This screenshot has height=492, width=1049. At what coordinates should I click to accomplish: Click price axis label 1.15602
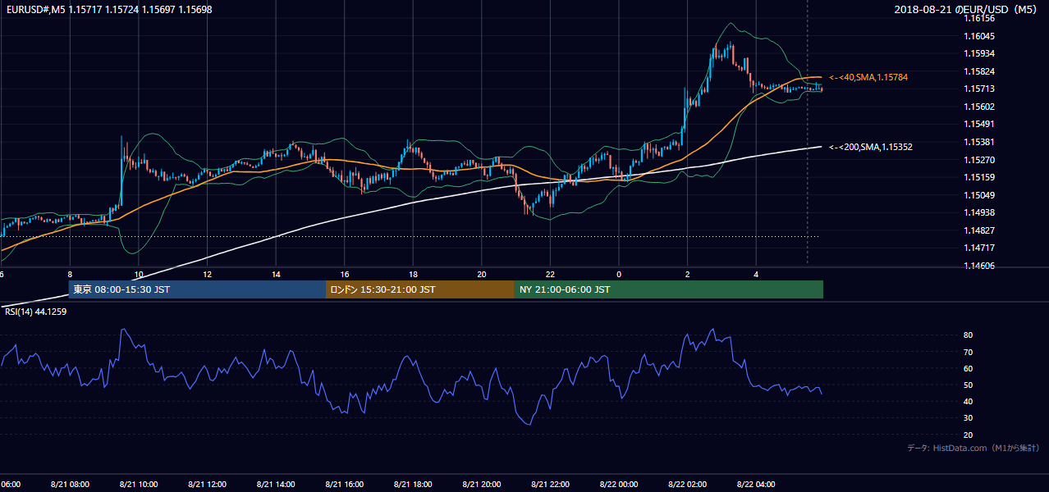click(x=979, y=107)
